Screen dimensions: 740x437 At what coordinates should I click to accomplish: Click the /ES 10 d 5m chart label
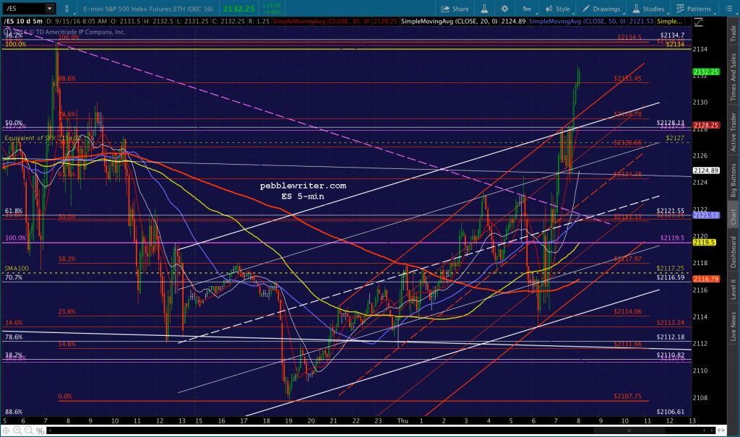click(23, 21)
